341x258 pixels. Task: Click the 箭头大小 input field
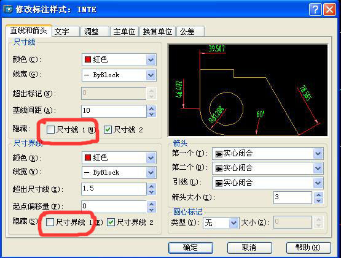[292, 197]
